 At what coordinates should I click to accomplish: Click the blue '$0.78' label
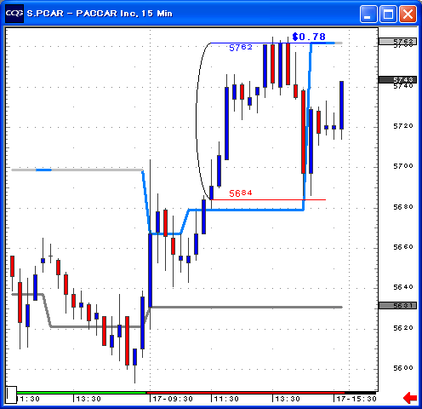click(x=309, y=37)
